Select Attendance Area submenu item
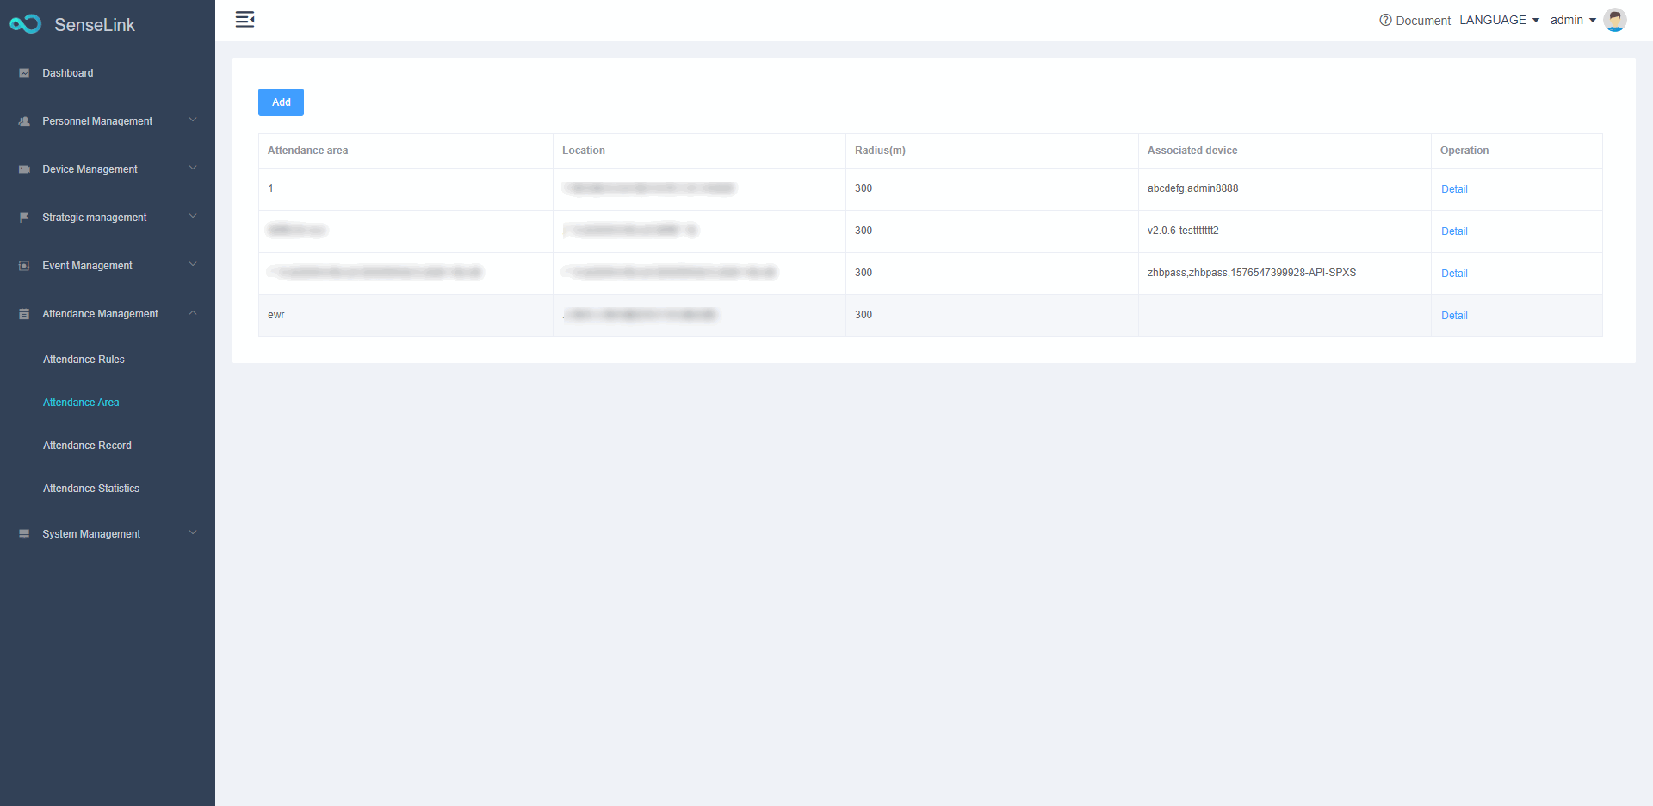1653x806 pixels. 81,403
